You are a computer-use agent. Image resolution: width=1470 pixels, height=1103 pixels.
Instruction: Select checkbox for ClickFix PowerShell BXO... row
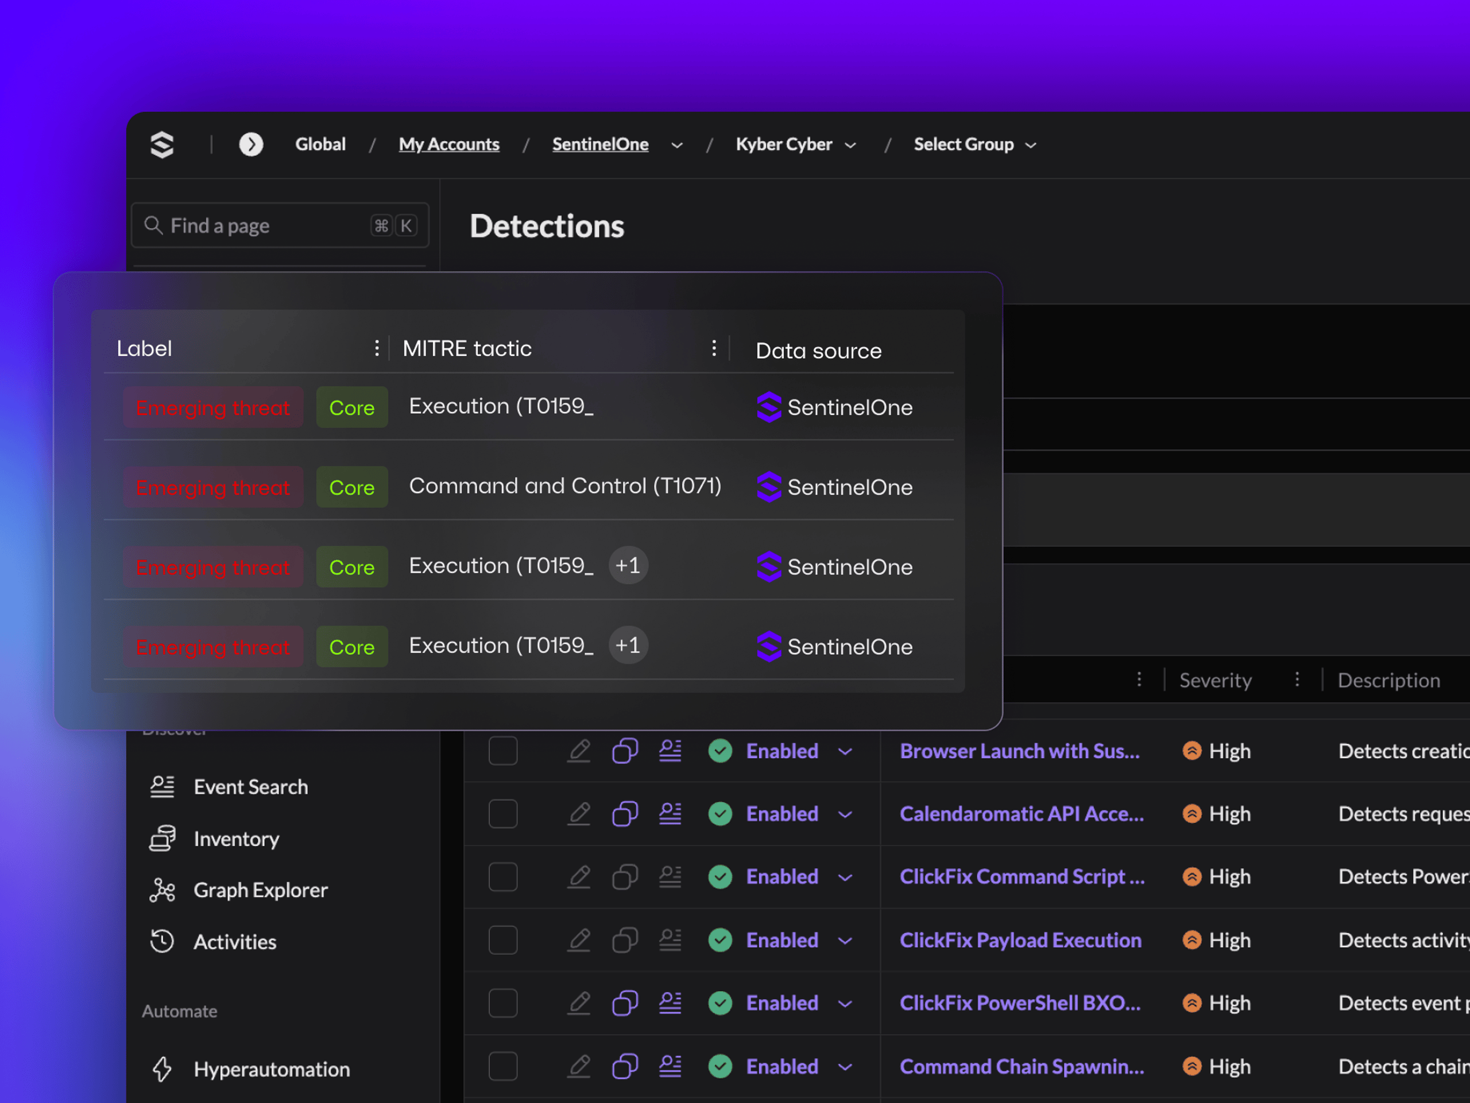coord(503,1003)
